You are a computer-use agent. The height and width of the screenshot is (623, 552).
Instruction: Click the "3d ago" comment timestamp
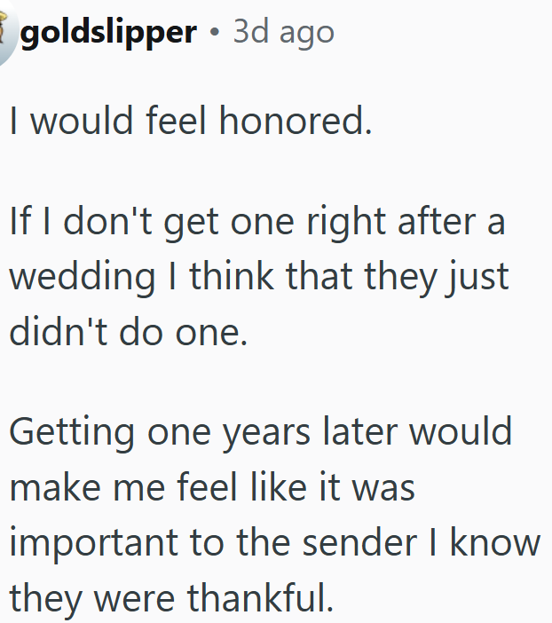click(284, 33)
